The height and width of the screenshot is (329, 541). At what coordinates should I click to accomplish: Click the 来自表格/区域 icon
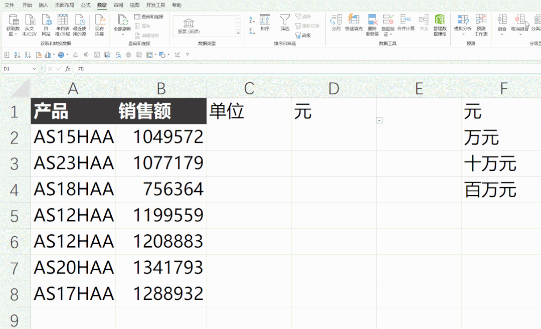(x=63, y=25)
